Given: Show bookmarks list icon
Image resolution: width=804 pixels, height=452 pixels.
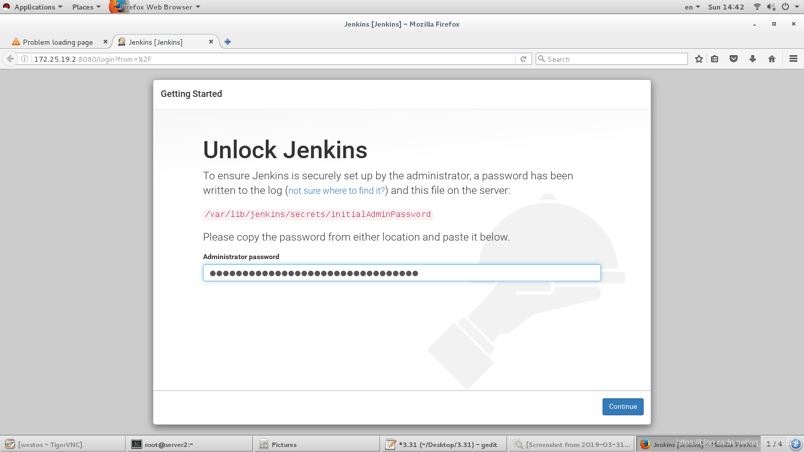Looking at the screenshot, I should click(715, 59).
